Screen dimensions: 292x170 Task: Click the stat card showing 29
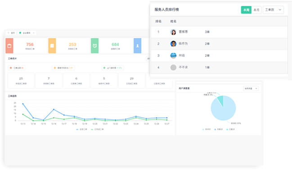click(x=132, y=81)
